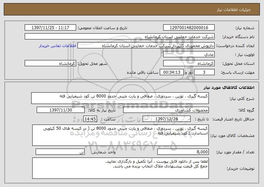264x187 pixels.
Task: Click the label استان محل تحویل
Action: [238, 63]
